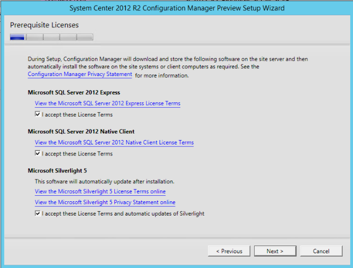Click the Next button
The width and height of the screenshot is (353, 268).
[x=275, y=251]
